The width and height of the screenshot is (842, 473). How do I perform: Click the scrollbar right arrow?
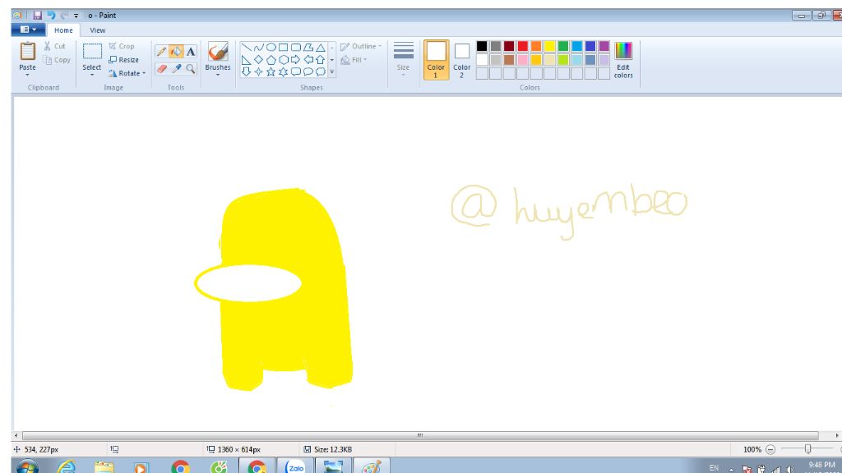click(836, 435)
